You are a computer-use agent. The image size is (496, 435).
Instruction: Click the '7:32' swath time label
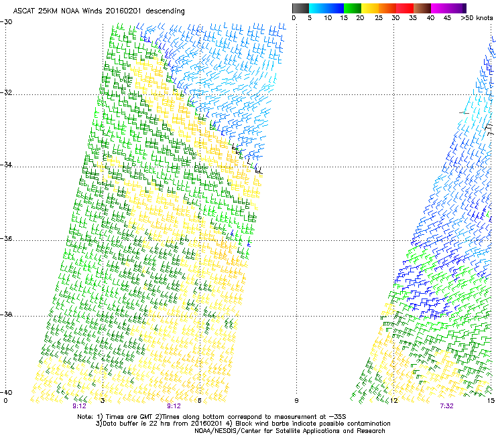click(x=446, y=406)
